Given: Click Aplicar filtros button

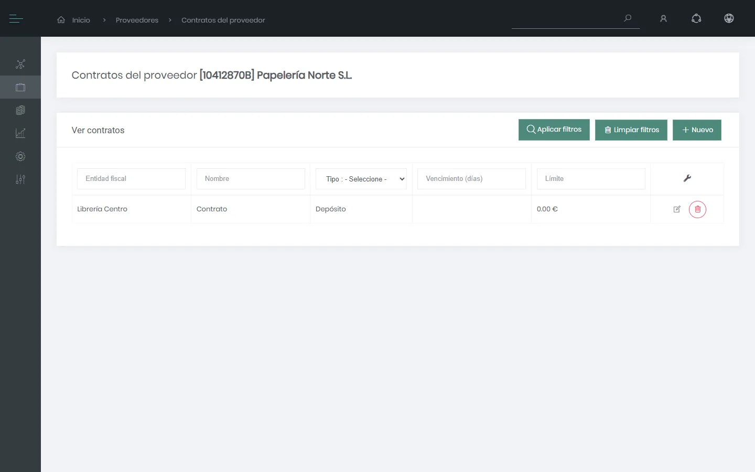Looking at the screenshot, I should pyautogui.click(x=554, y=130).
